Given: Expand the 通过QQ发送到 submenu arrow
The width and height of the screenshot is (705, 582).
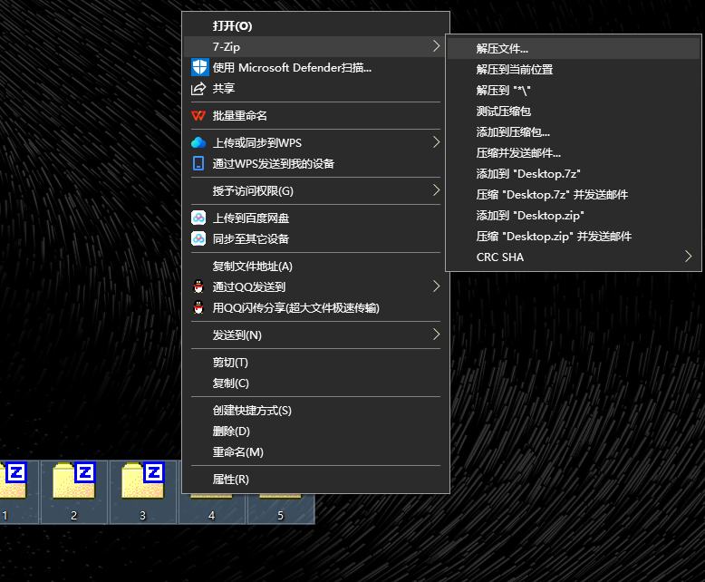Looking at the screenshot, I should tap(436, 286).
